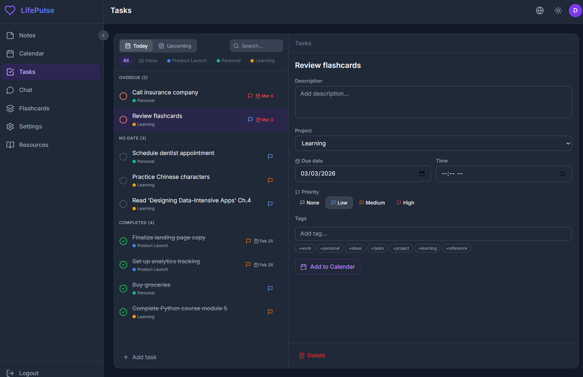Collapse the sidebar with chevron button
This screenshot has height=377, width=583.
(x=104, y=36)
